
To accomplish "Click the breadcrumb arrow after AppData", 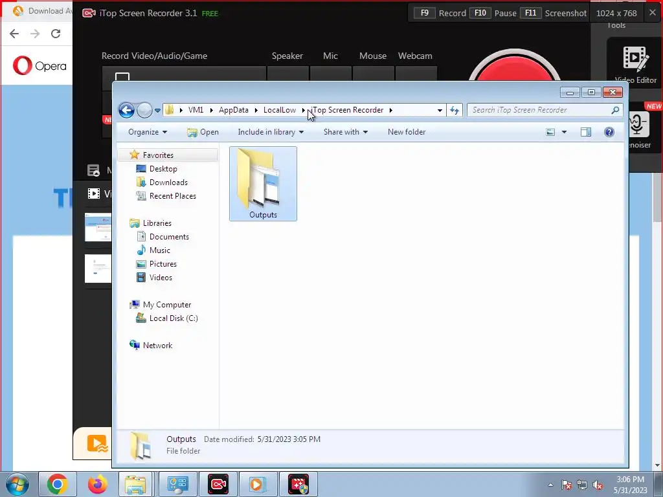I will pos(256,110).
